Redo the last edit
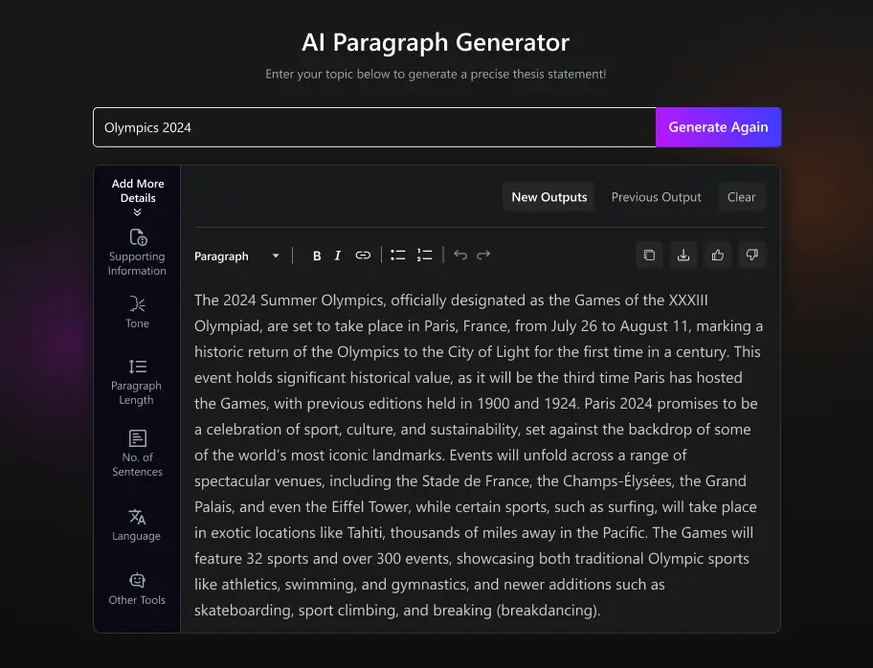The image size is (873, 668). (x=483, y=255)
